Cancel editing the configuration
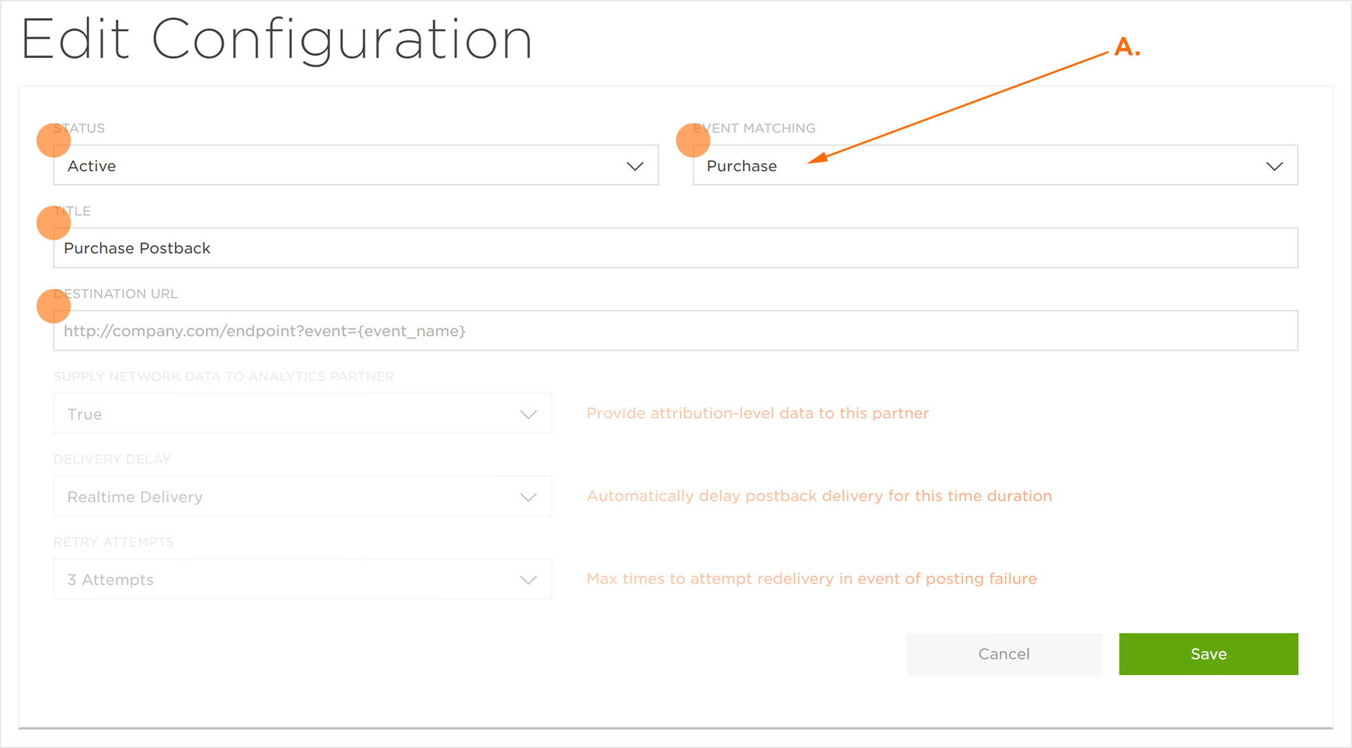The width and height of the screenshot is (1352, 748). (x=1004, y=654)
